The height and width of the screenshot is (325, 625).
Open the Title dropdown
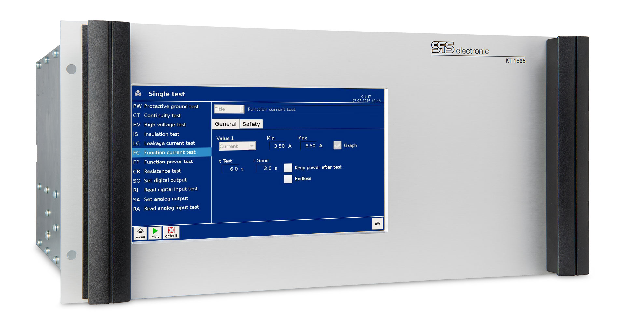point(229,109)
